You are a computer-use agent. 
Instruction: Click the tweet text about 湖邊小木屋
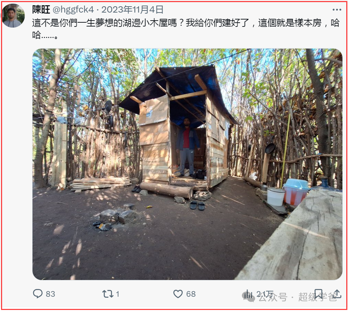pyautogui.click(x=186, y=29)
